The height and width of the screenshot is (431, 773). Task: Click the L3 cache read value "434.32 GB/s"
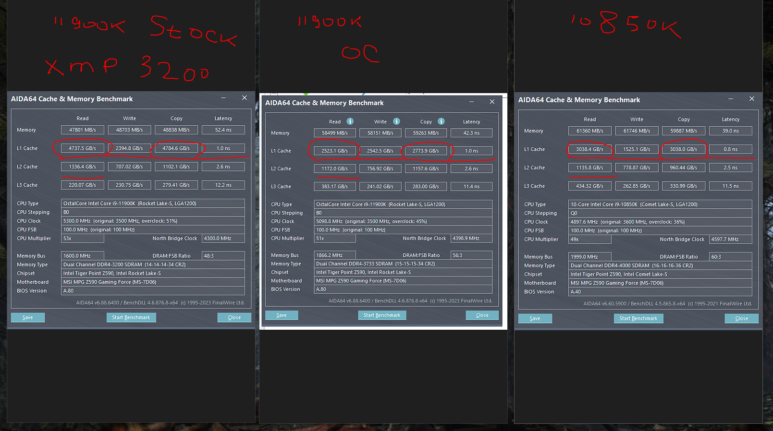coord(590,186)
